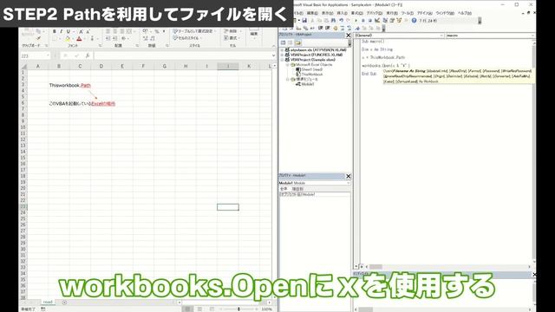The width and height of the screenshot is (555, 312).
Task: Click Undo in VBA toolbar
Action: 341,21
